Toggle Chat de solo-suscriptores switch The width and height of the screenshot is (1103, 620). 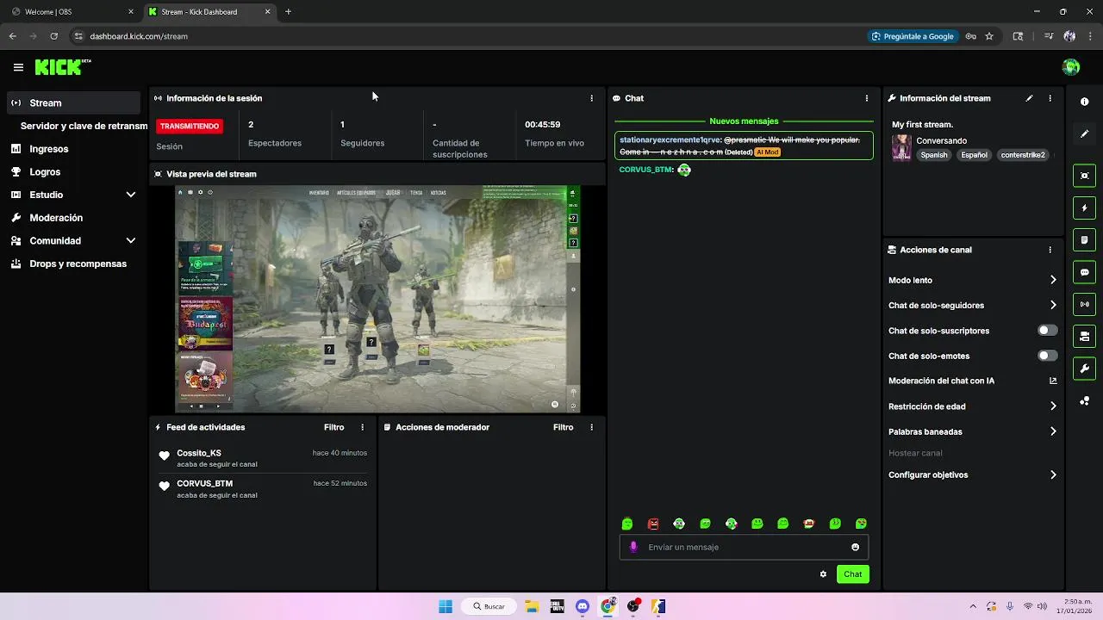coord(1047,331)
